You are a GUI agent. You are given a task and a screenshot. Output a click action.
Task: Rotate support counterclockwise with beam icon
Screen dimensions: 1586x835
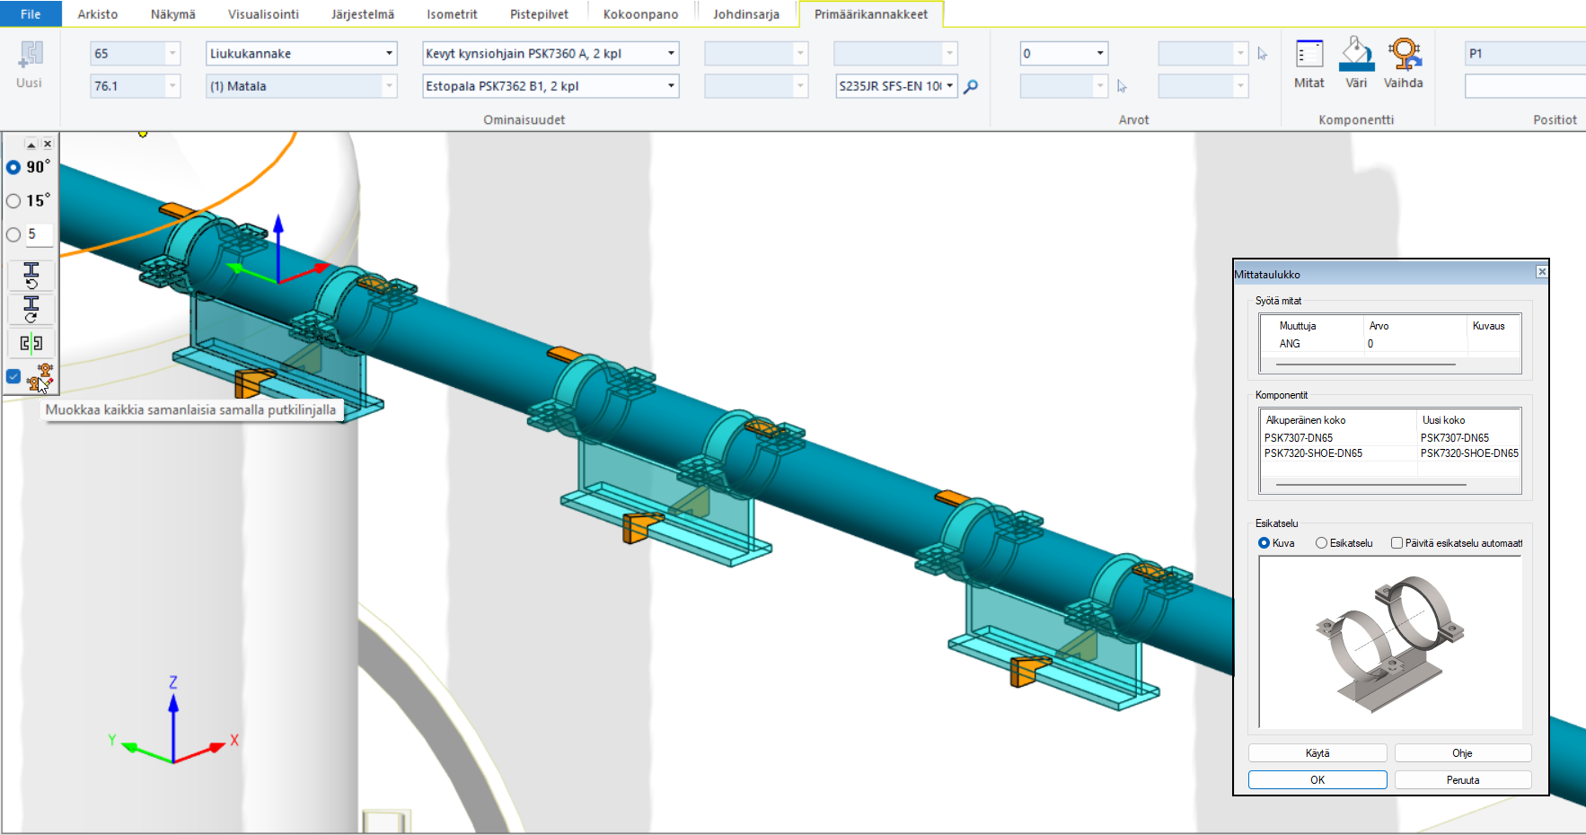tap(31, 275)
